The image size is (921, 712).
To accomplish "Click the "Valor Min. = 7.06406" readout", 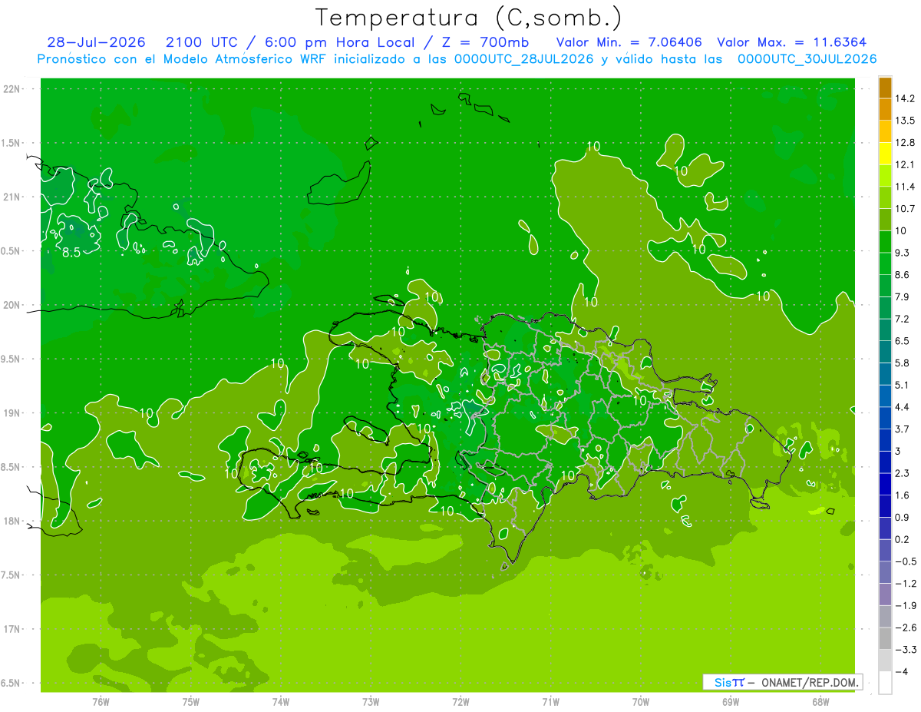I will [x=629, y=42].
